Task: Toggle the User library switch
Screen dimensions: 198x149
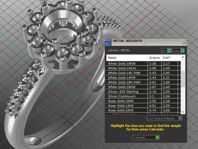Action: [178, 50]
